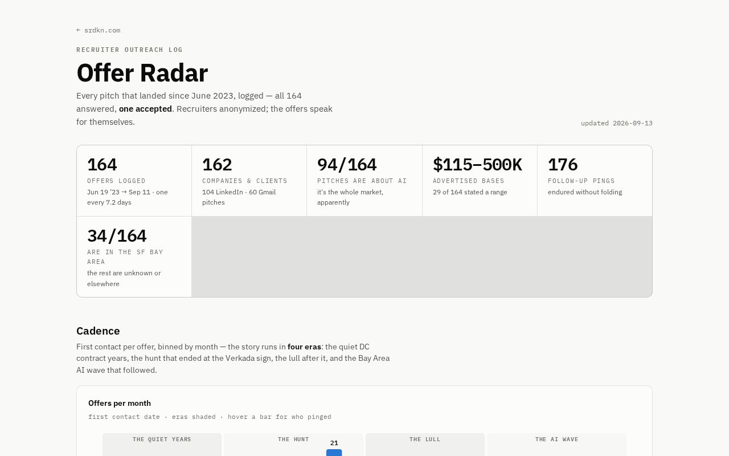Click the '29 of 164 stated a range' note

[470, 192]
